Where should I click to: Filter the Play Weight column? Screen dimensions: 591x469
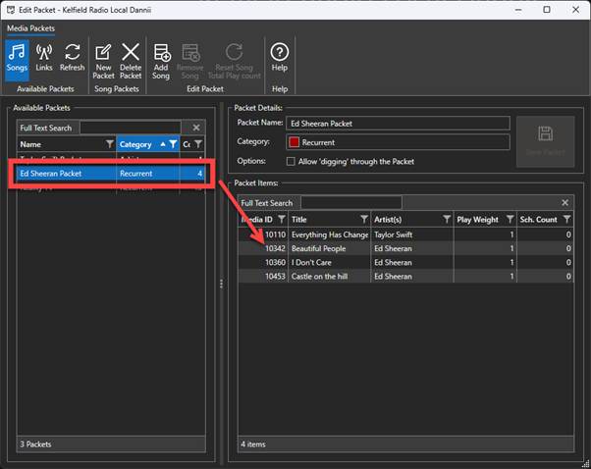point(510,219)
